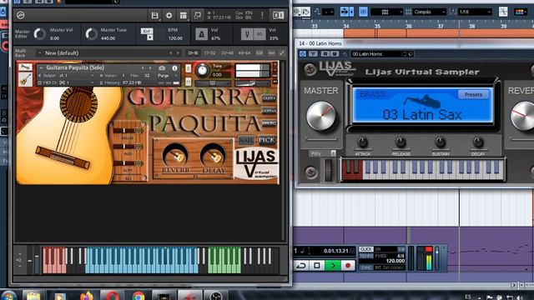The width and height of the screenshot is (534, 300).
Task: Toggle Cubase autoscroll button
Action: [345, 12]
